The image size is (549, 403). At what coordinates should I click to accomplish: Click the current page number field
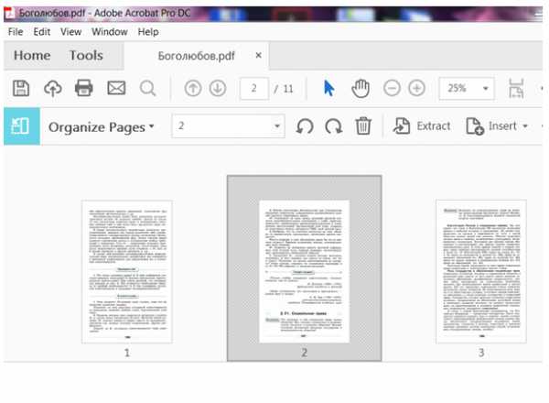pyautogui.click(x=254, y=88)
